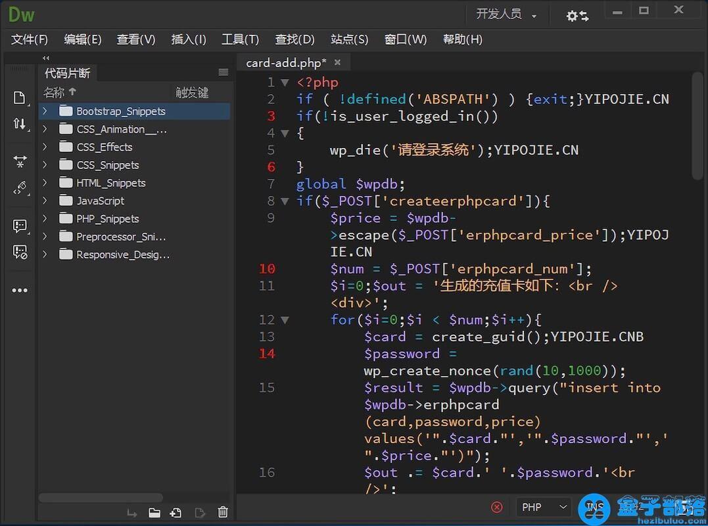
Task: Expand the PHP_Snippets folder
Action: pyautogui.click(x=44, y=218)
